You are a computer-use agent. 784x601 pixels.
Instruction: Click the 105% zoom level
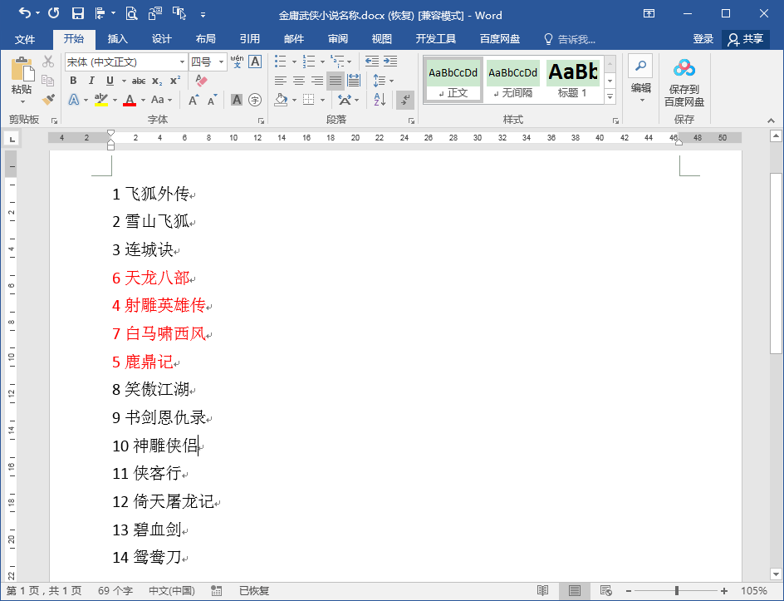coord(754,591)
